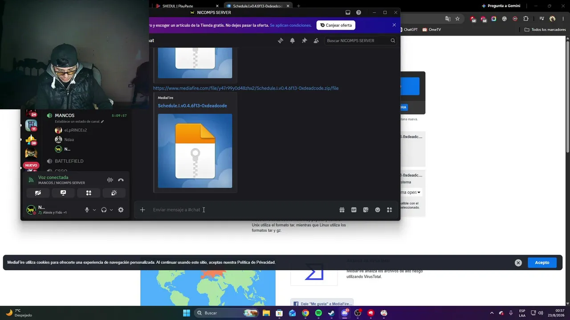Toggle camera on in voice panel
Image resolution: width=570 pixels, height=320 pixels.
(38, 193)
